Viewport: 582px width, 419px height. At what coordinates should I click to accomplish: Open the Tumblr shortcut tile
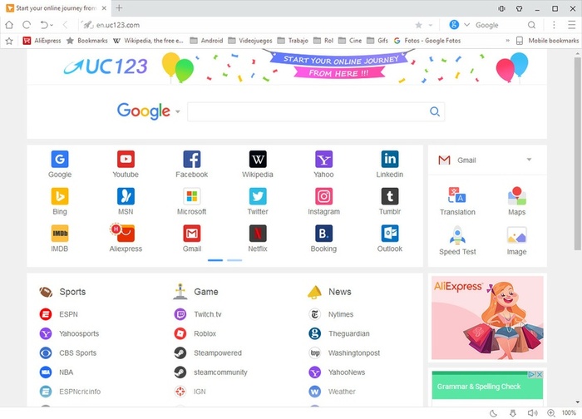click(x=390, y=201)
